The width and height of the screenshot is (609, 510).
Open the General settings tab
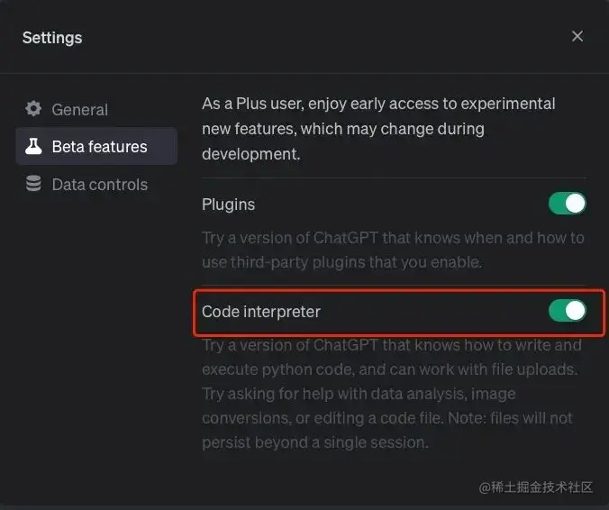79,110
